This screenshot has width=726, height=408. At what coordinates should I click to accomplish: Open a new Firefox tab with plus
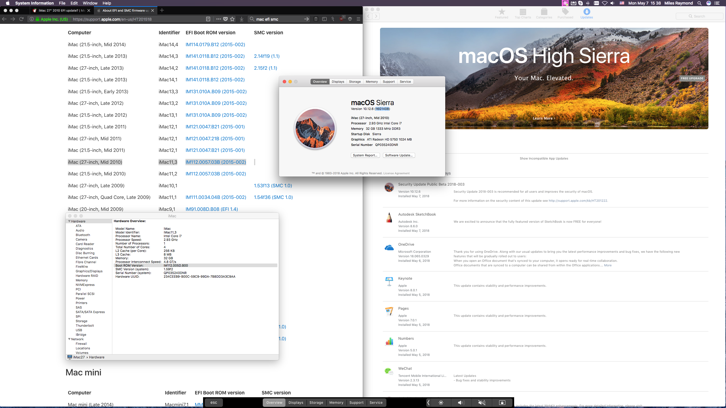(x=162, y=10)
